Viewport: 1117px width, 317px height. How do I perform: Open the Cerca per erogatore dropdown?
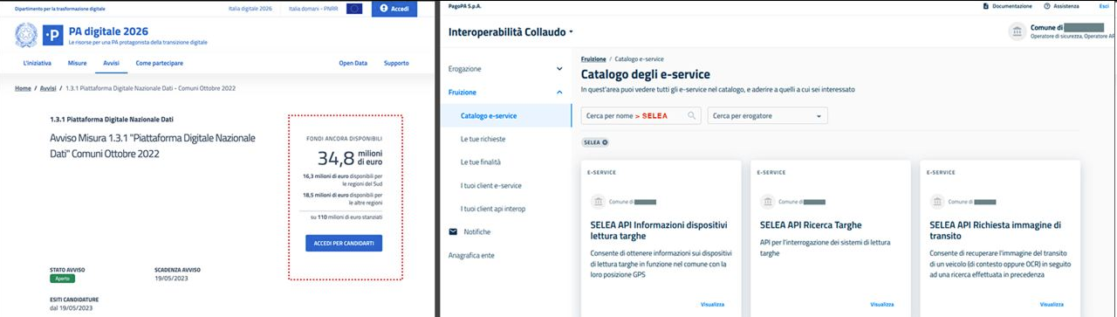coord(767,115)
